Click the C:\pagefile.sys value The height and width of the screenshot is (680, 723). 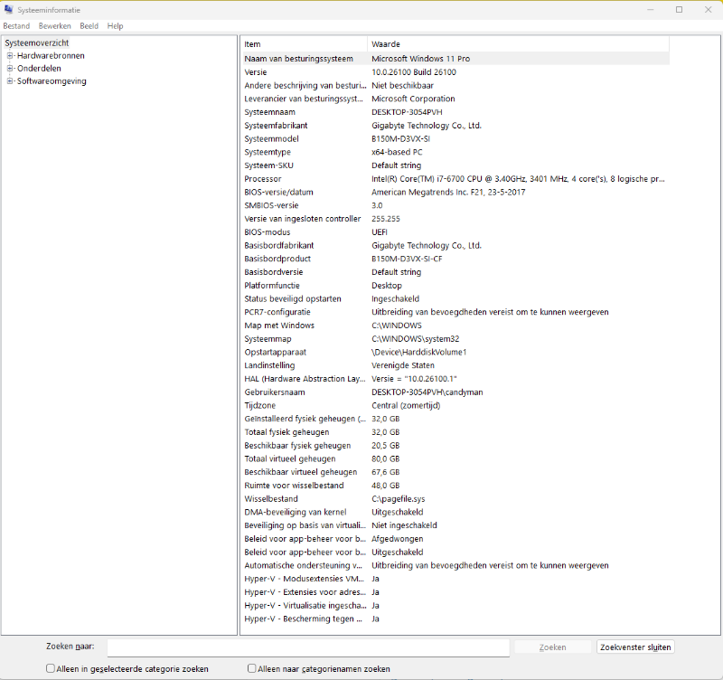(398, 499)
